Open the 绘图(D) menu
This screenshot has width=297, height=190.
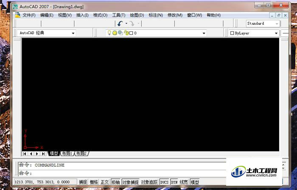[x=137, y=15]
